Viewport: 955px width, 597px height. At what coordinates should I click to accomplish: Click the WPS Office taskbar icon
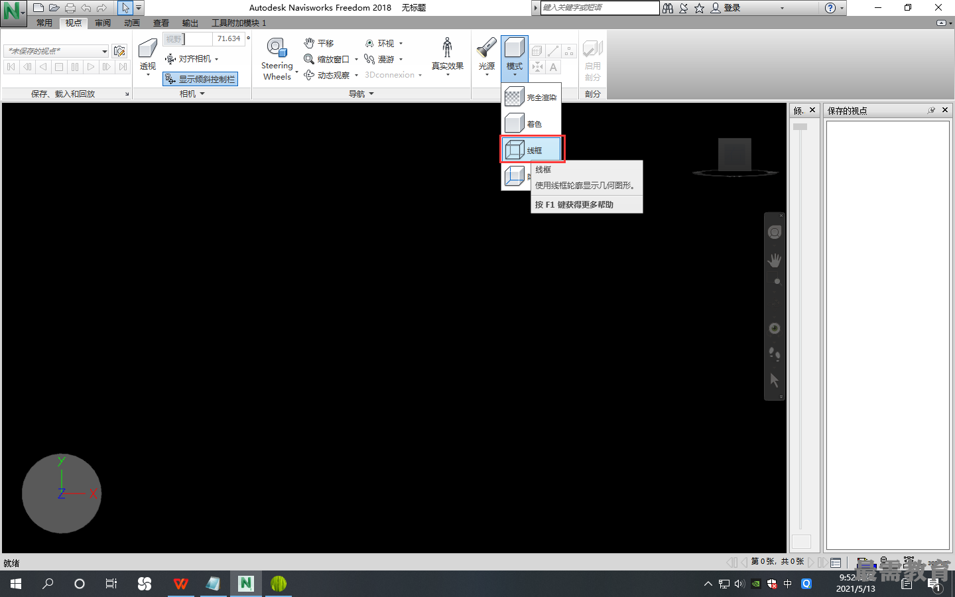180,584
